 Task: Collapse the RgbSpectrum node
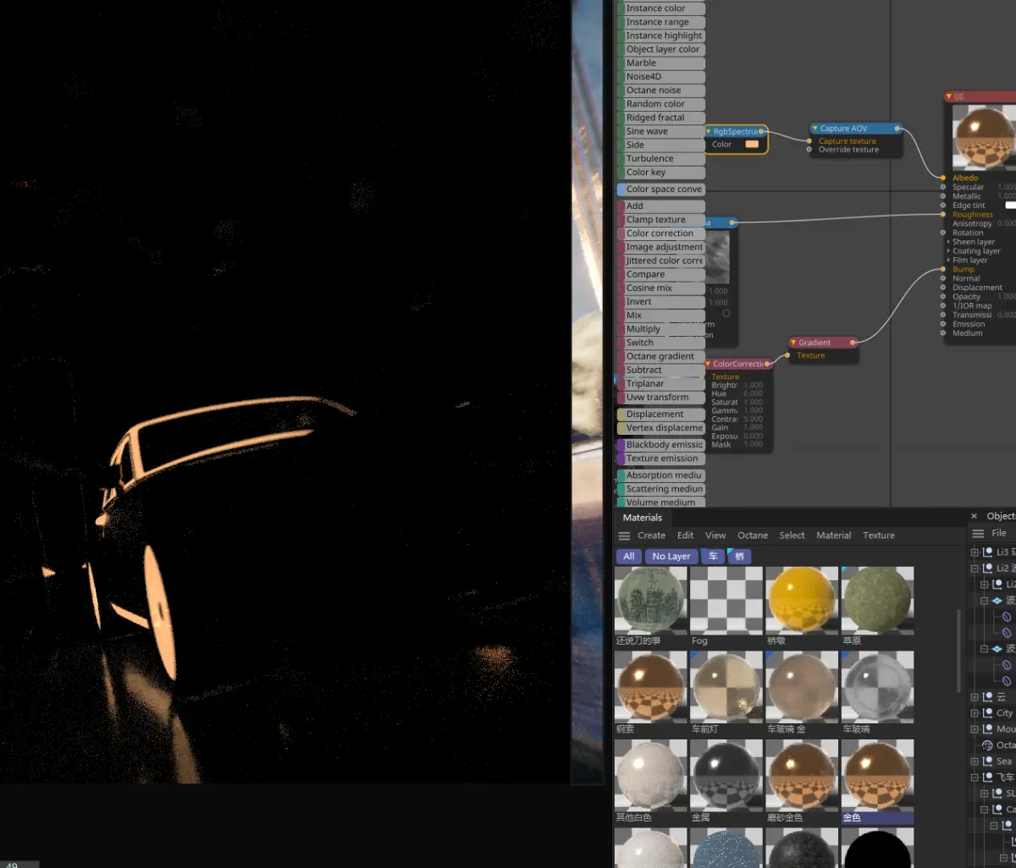(x=709, y=131)
